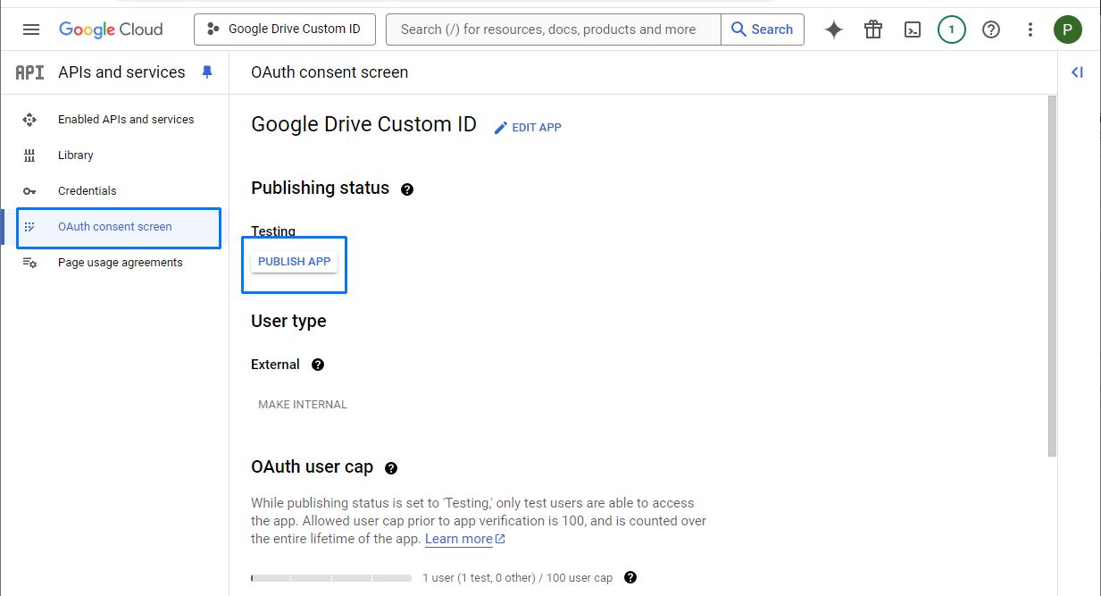1101x596 pixels.
Task: Click the help icon next to OAuth user cap
Action: tap(390, 467)
